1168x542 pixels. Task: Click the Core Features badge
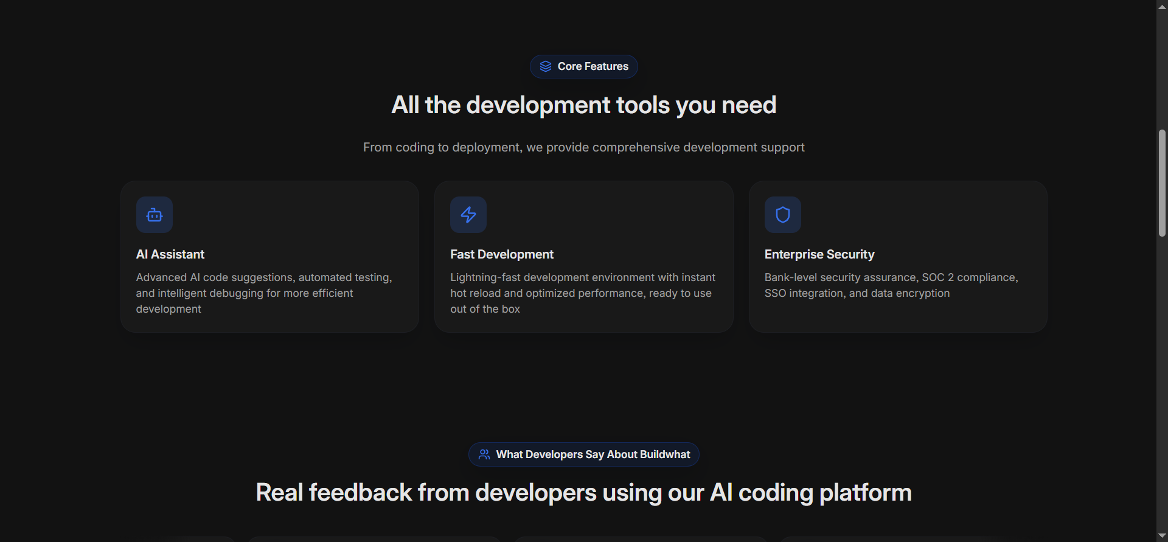pos(584,66)
